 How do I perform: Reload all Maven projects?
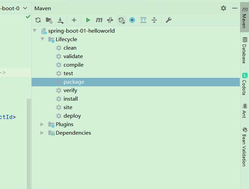coord(38,20)
